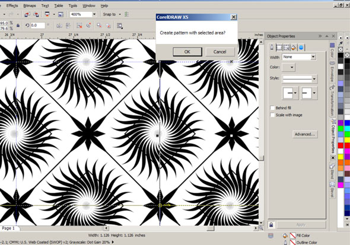Image resolution: width=350 pixels, height=245 pixels.
Task: Click the Wrap text icon in property bar
Action: 120,26
